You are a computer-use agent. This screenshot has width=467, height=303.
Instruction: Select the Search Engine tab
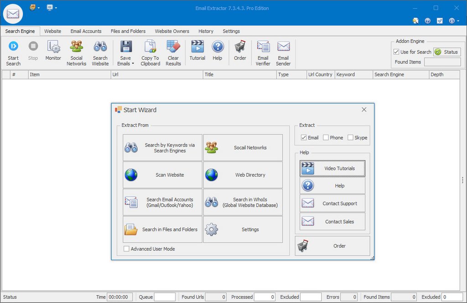[x=20, y=31]
